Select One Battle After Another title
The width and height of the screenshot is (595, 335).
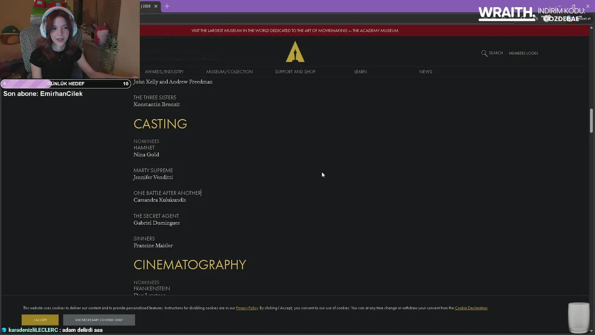pos(167,193)
